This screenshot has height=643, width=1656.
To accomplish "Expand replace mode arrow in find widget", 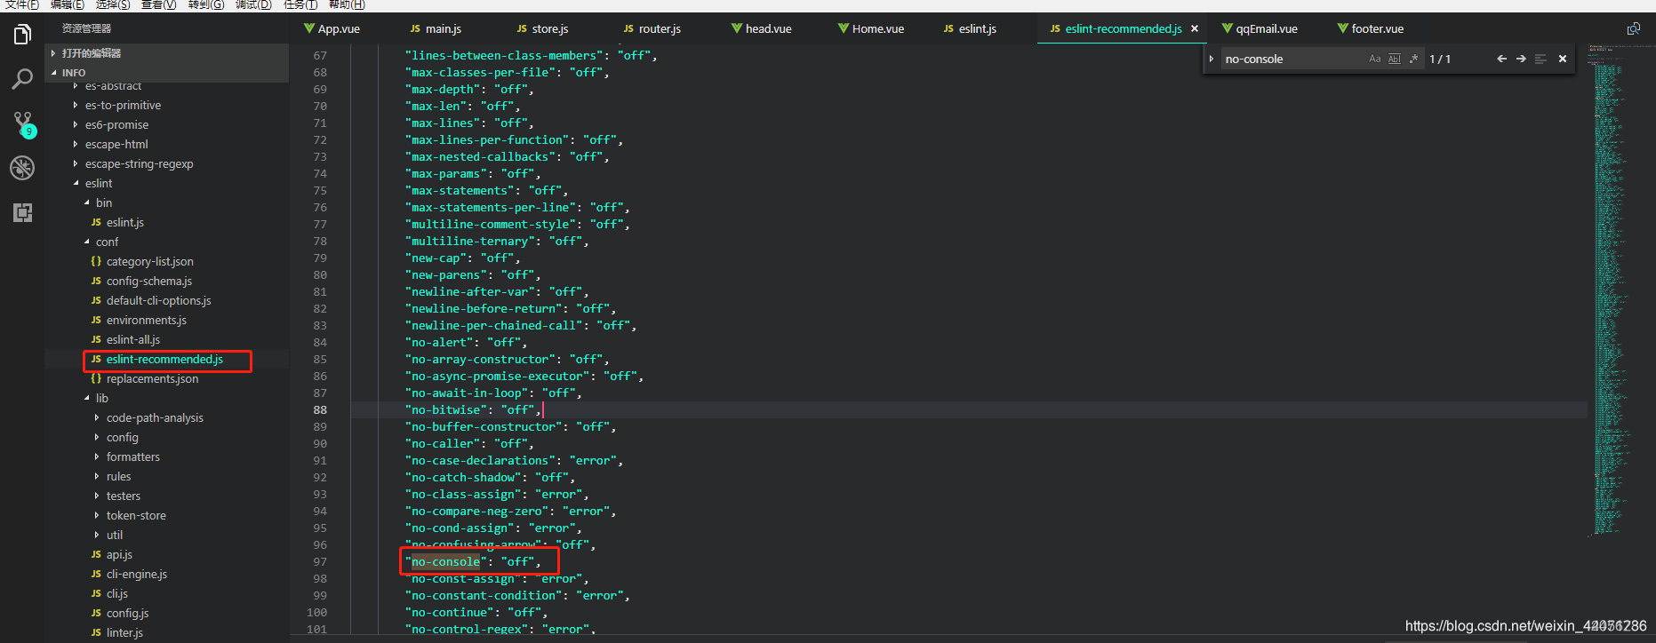I will tap(1211, 59).
